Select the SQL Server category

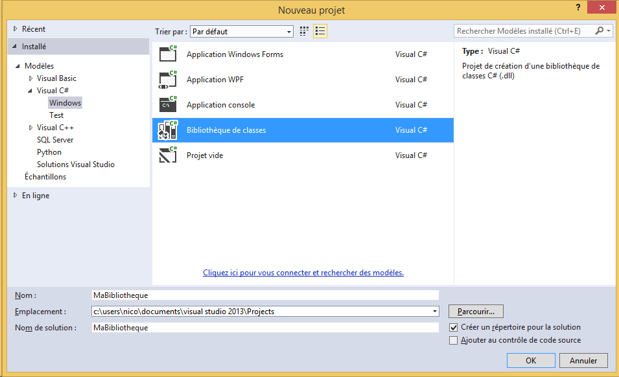coord(55,140)
